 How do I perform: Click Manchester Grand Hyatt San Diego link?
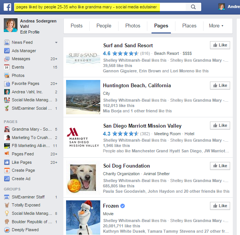pos(167,151)
